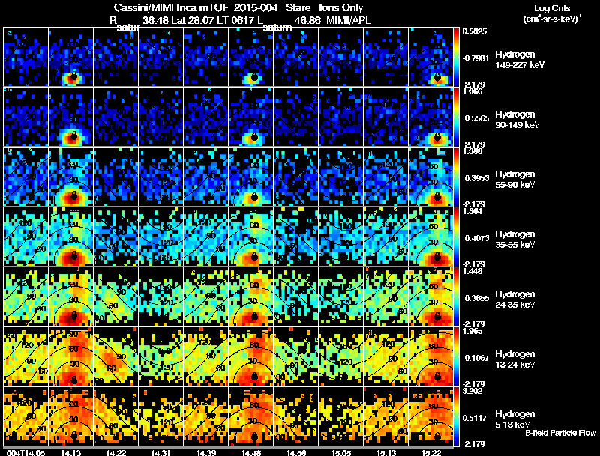Click the 14:13 time label

(x=70, y=453)
